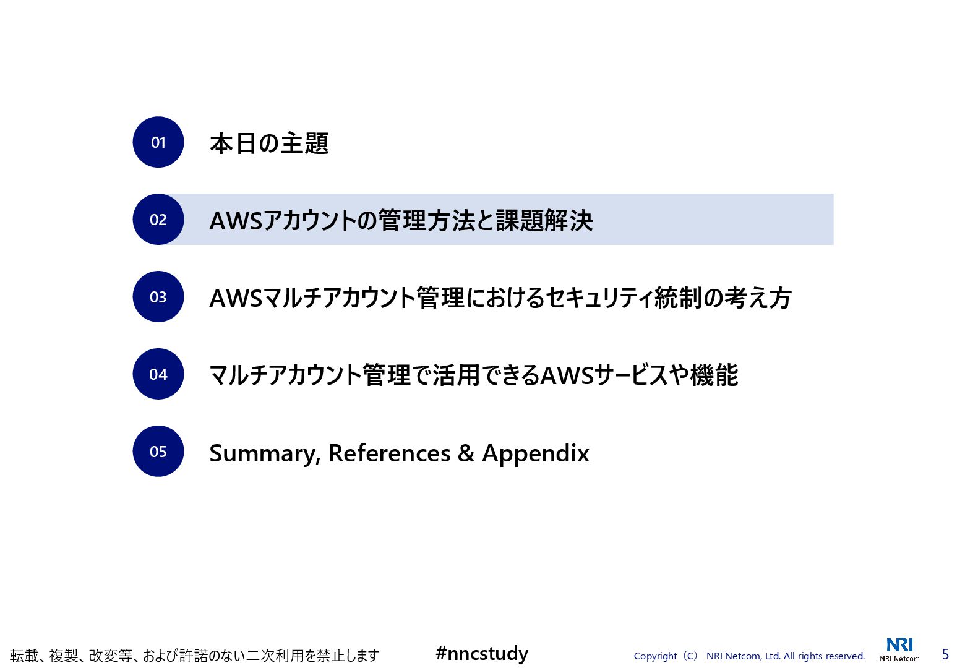965x668 pixels.
Task: Click the NRI logo graphic
Action: click(x=899, y=645)
